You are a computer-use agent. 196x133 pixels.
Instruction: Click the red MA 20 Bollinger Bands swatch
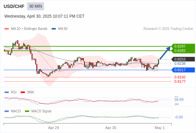coord(7,29)
